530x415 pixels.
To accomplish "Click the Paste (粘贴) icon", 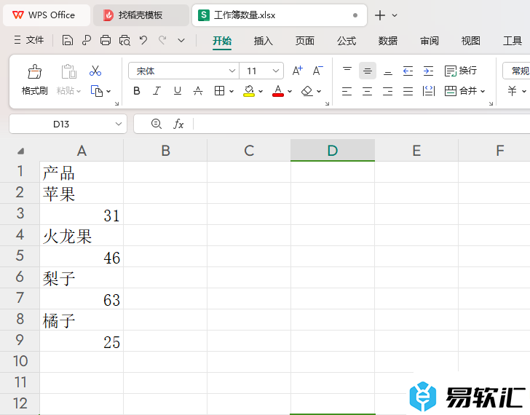I will click(69, 71).
